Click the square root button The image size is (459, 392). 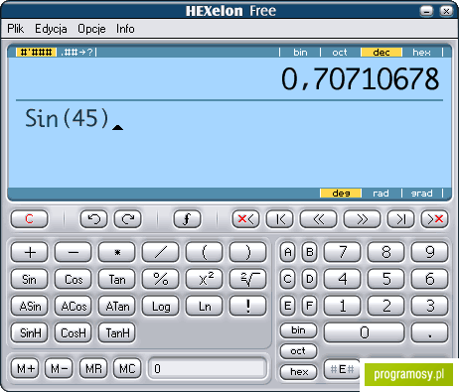248,279
